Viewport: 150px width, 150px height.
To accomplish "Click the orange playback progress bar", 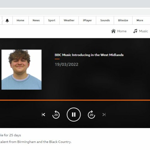I will click(75, 100).
